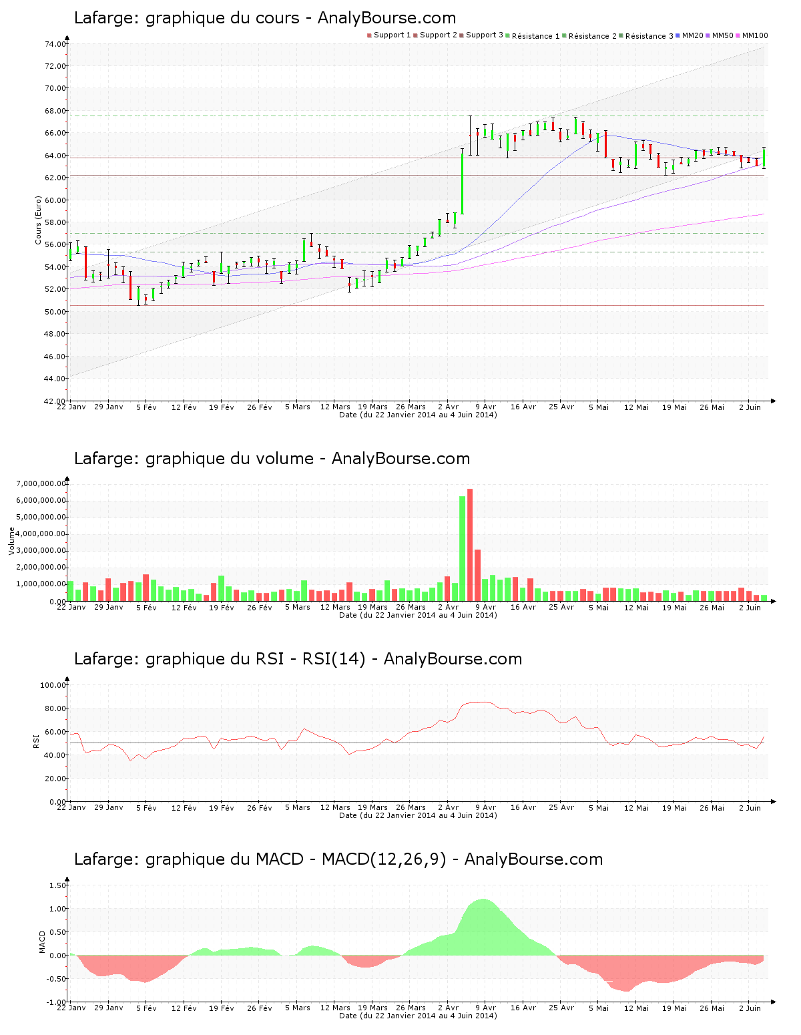
Task: Select the 'Support 1' legend label
Action: (x=392, y=35)
